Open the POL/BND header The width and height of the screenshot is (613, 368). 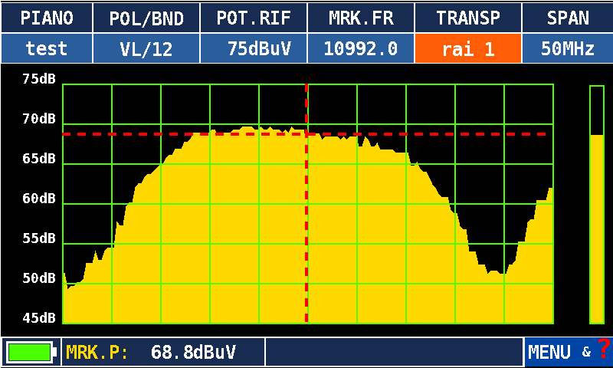tap(146, 18)
